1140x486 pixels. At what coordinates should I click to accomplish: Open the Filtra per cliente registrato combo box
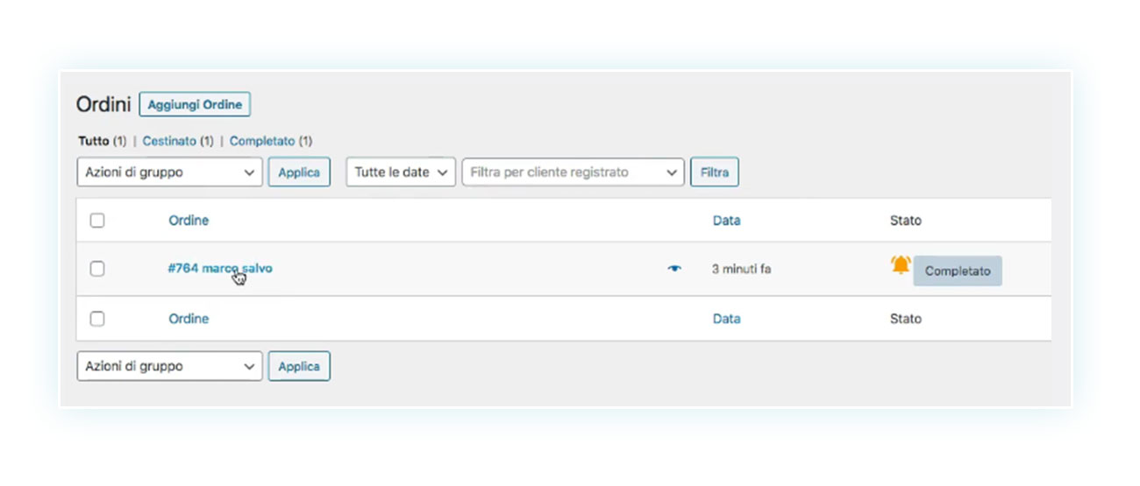point(574,173)
